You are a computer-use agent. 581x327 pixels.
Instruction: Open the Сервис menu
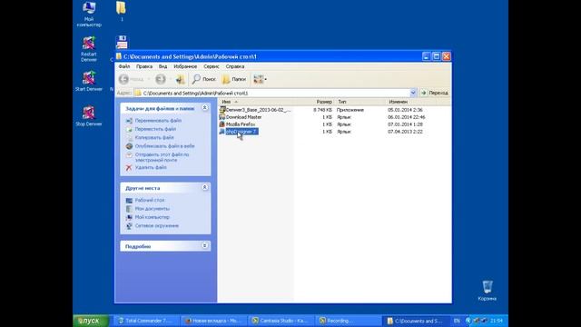[x=212, y=66]
